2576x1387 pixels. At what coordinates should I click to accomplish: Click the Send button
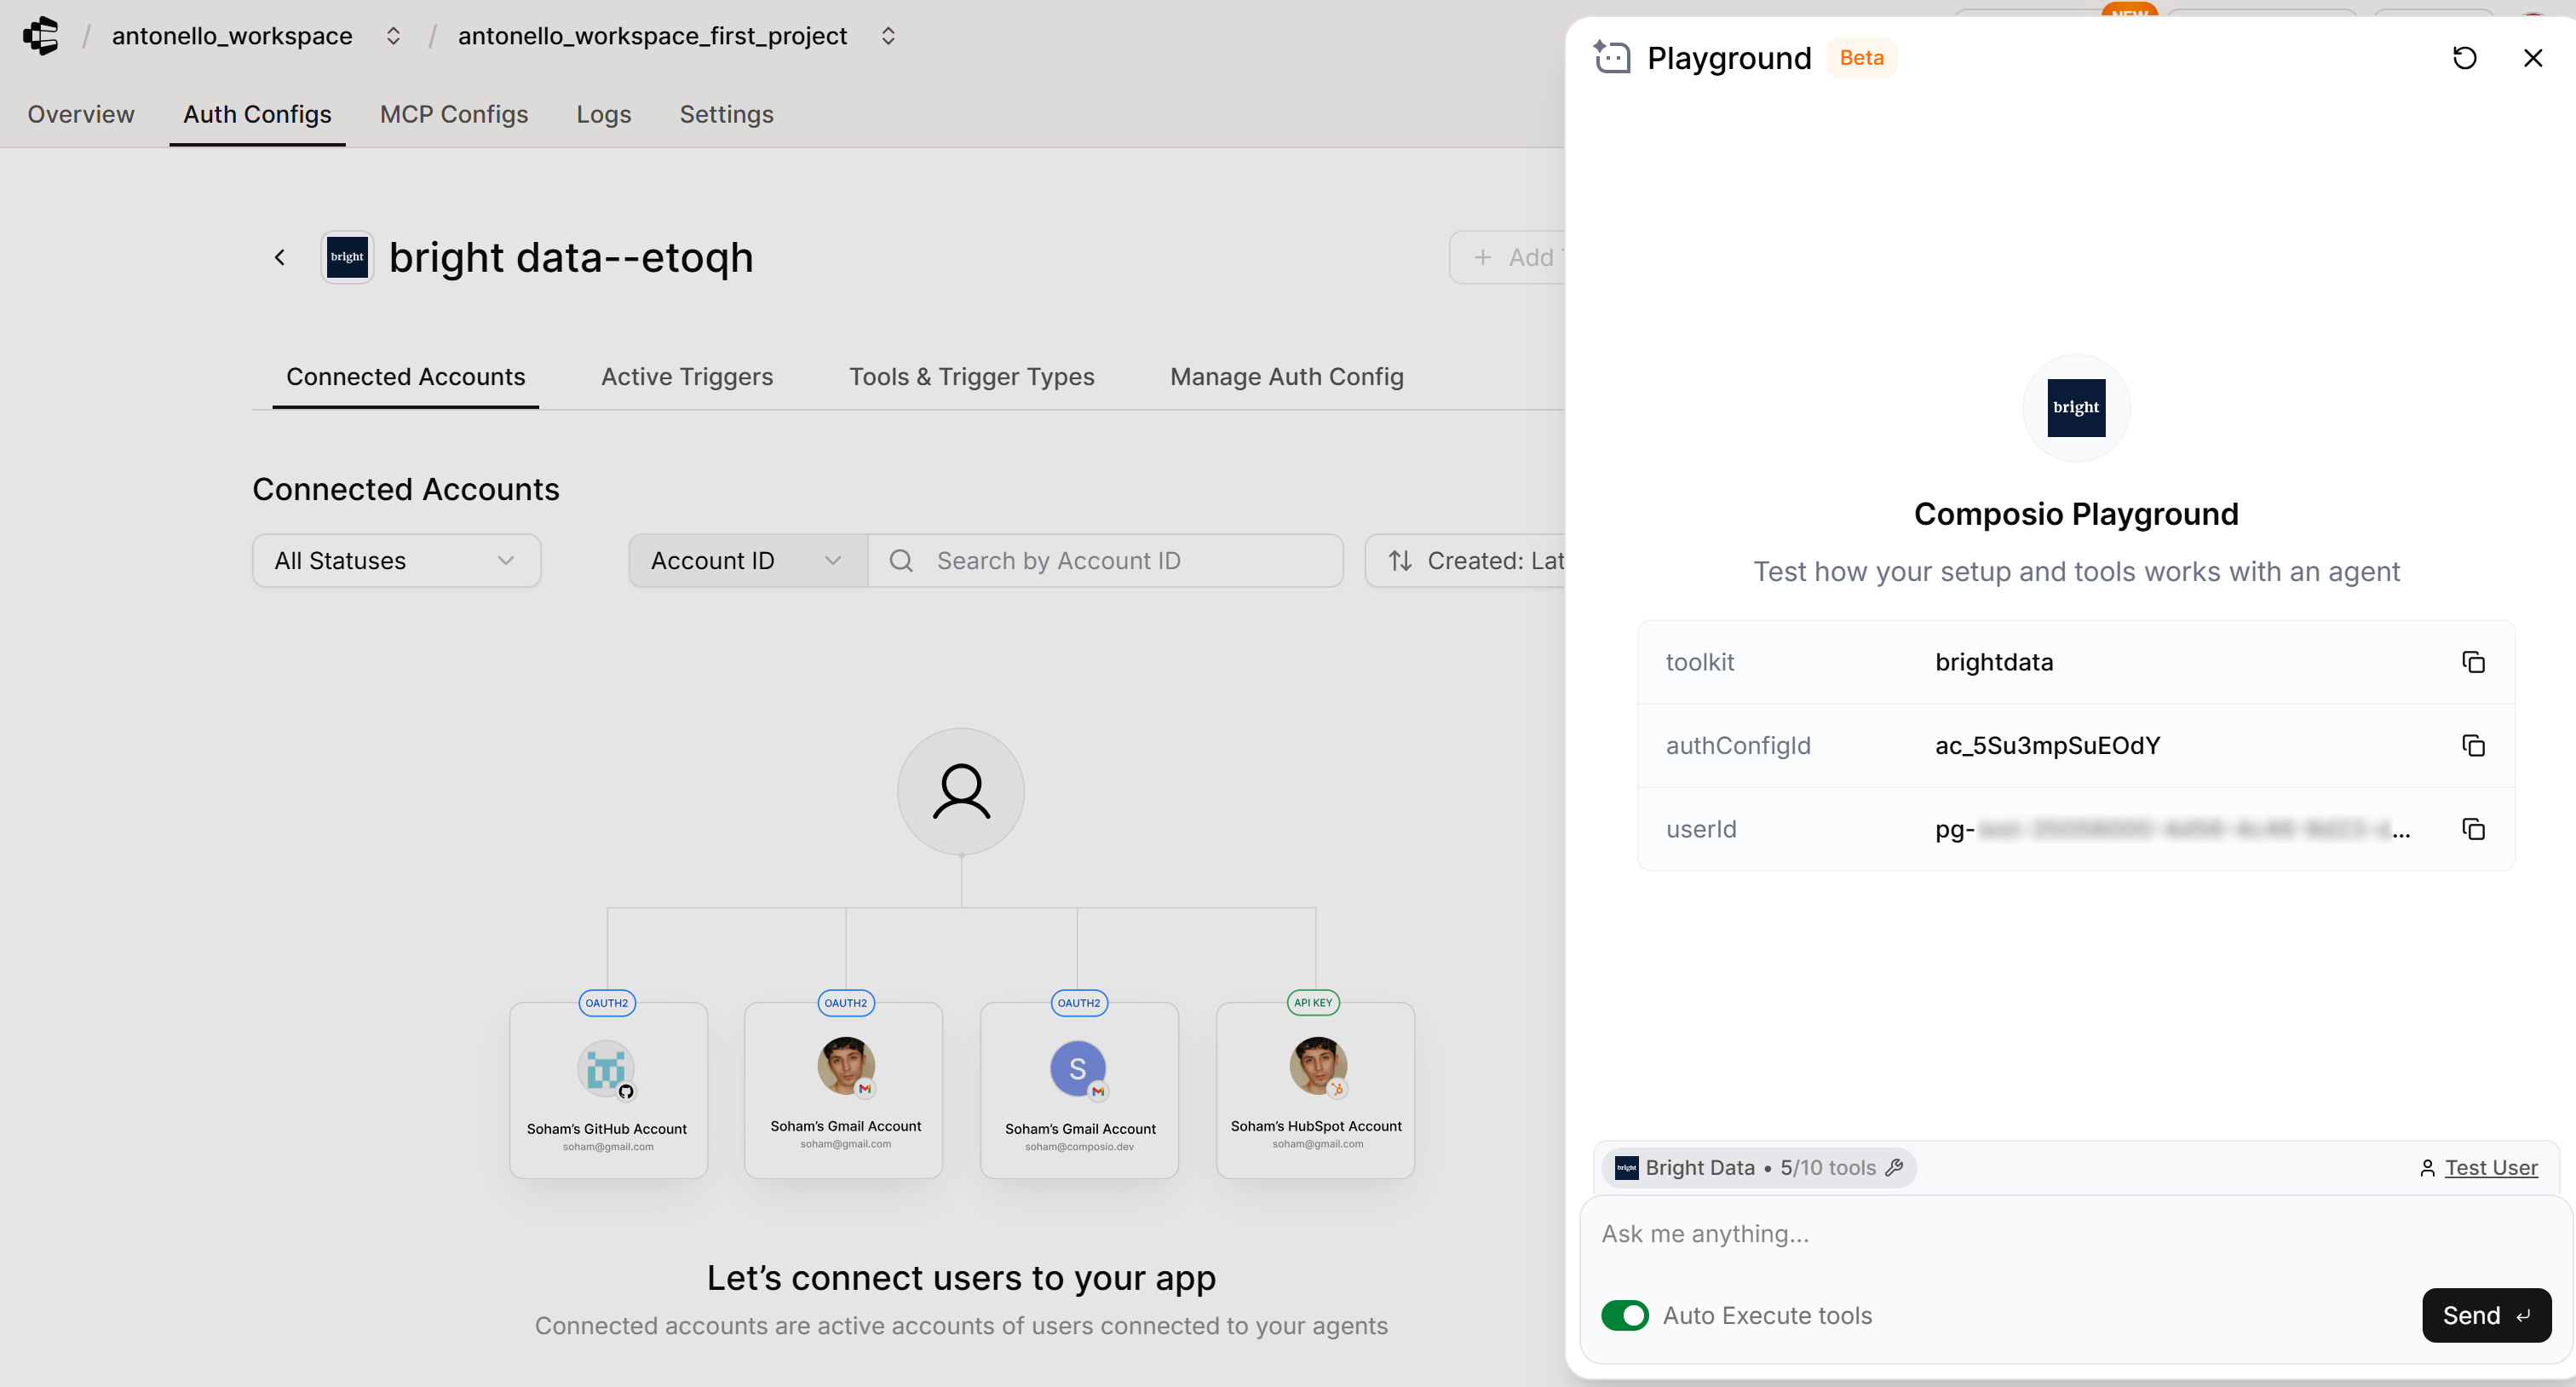2484,1315
